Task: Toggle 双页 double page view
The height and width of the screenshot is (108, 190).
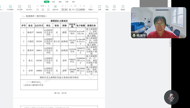Action: point(72,10)
